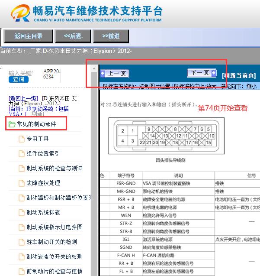Click the page icon beside 制动系统指示灯电路图
The width and height of the screenshot is (260, 276).
(x=22, y=227)
